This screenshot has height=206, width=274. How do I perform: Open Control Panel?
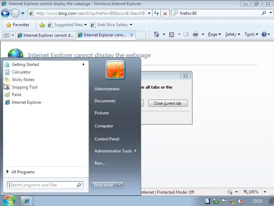coord(107,139)
